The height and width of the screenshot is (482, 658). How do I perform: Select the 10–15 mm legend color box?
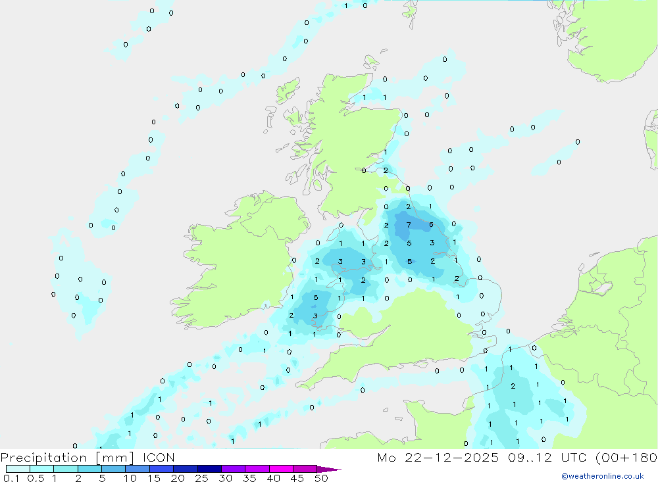click(x=138, y=469)
